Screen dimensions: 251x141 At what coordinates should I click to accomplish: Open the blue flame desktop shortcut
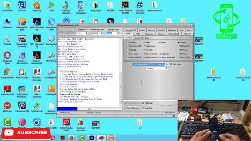pos(36,23)
